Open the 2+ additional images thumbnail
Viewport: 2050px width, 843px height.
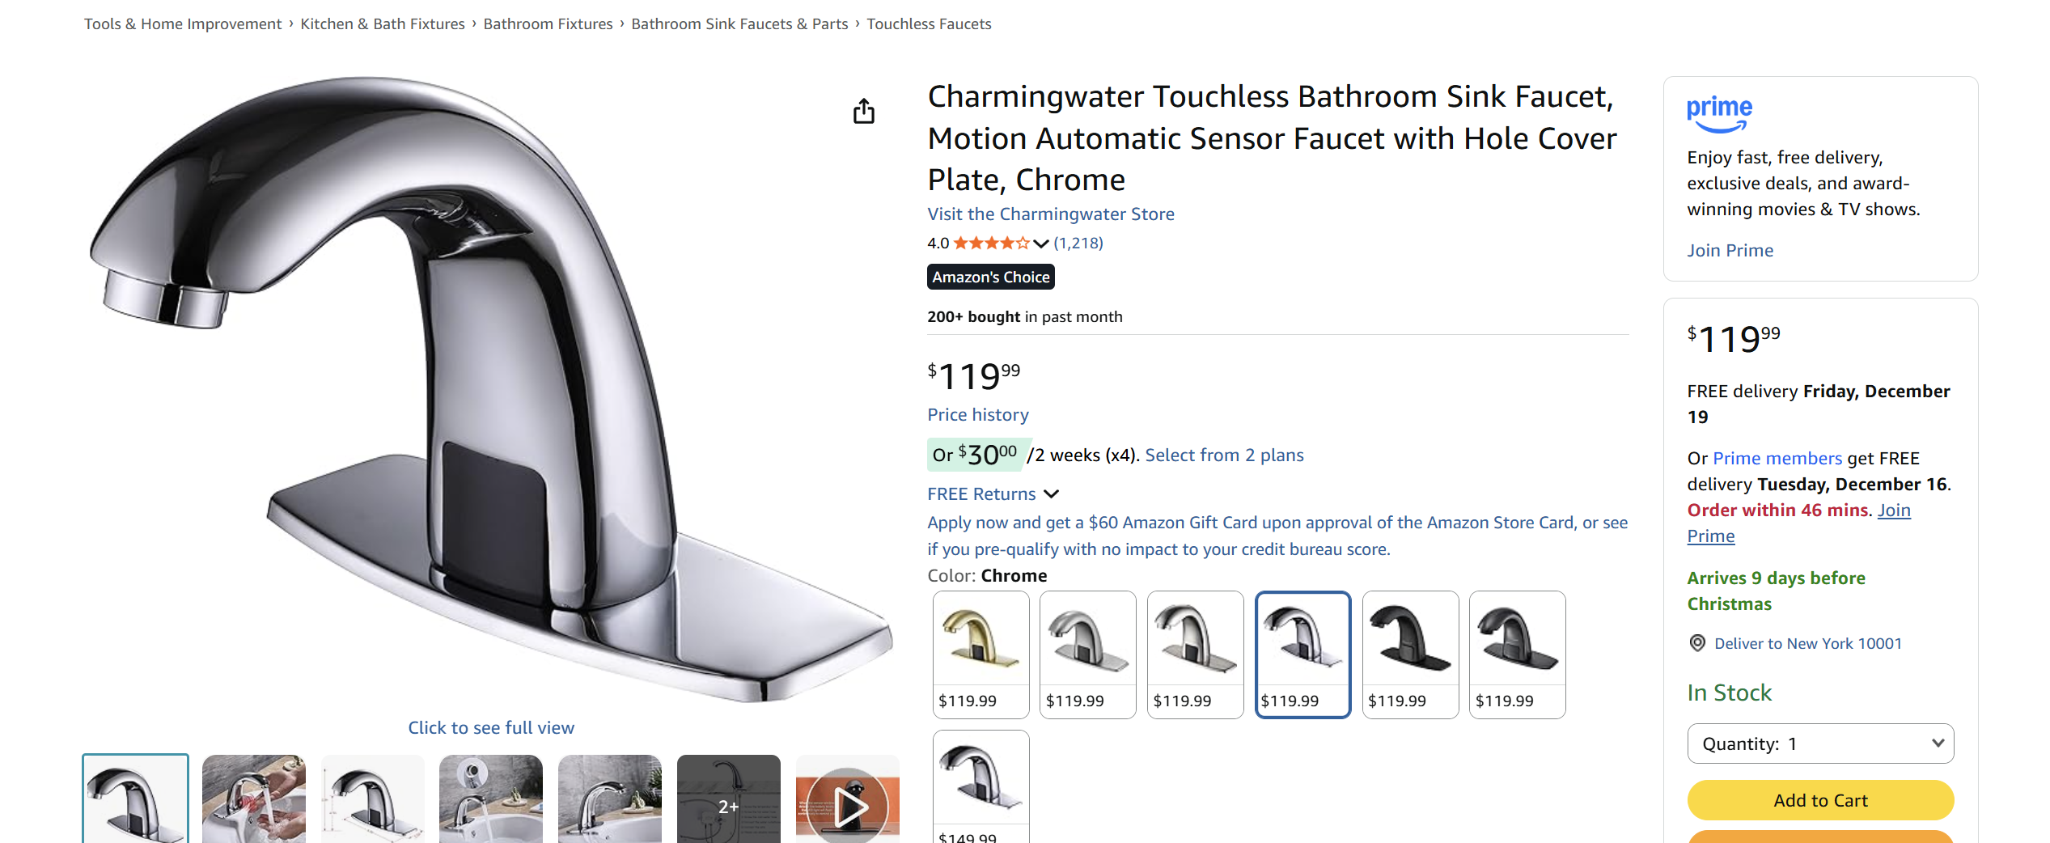coord(728,805)
